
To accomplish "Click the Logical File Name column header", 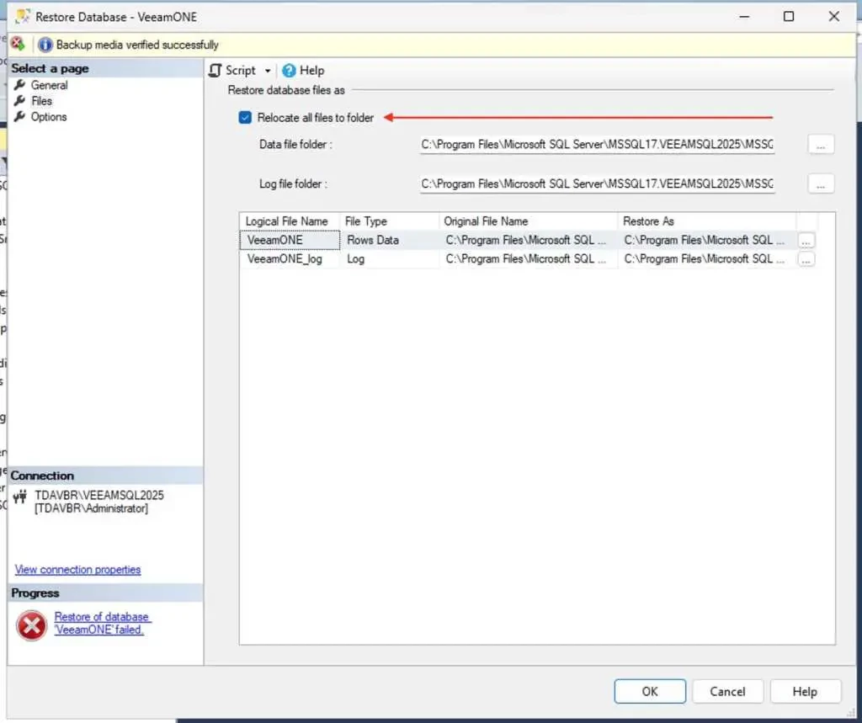I will click(290, 221).
